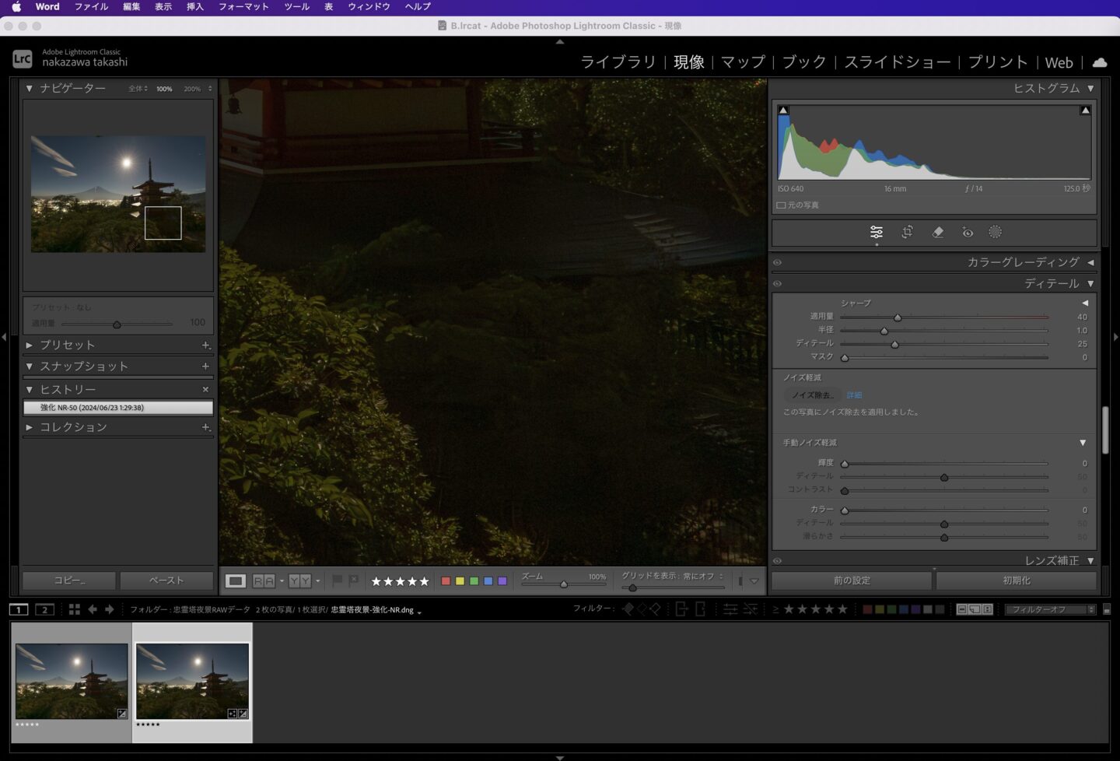
Task: Select the first filmstrip thumbnail
Action: click(72, 681)
